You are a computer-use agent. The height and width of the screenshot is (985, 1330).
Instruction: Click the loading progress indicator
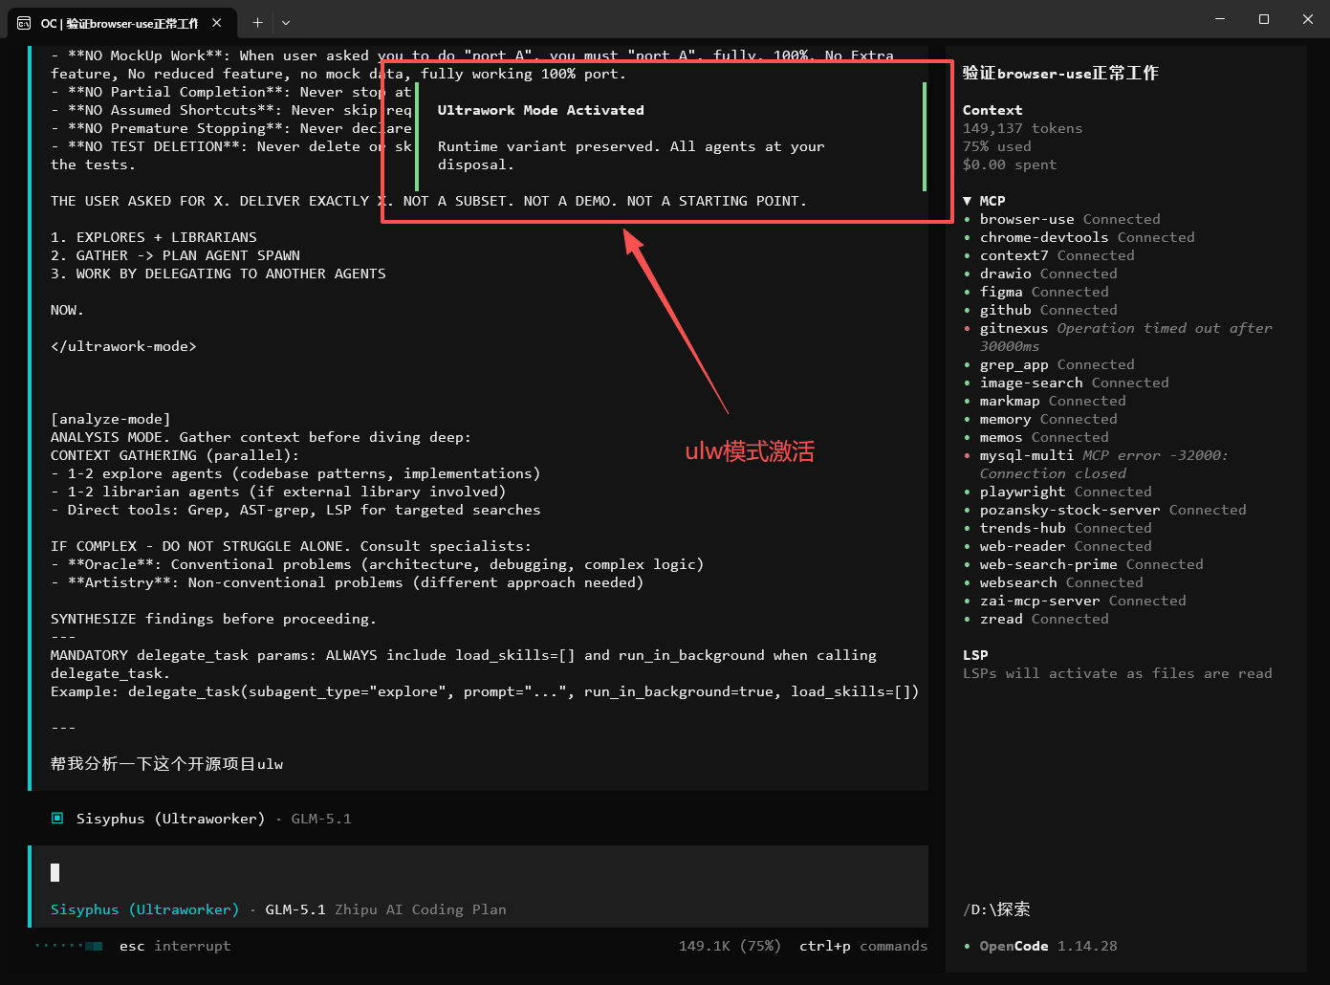pyautogui.click(x=69, y=946)
